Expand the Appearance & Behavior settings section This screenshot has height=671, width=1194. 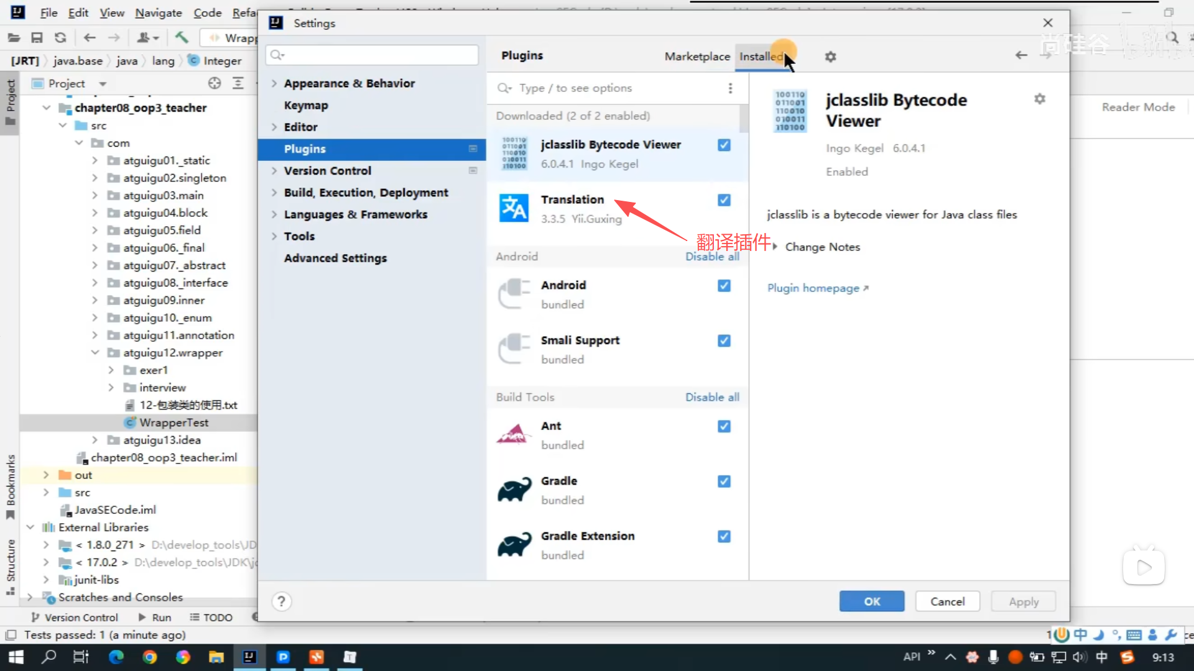[274, 83]
